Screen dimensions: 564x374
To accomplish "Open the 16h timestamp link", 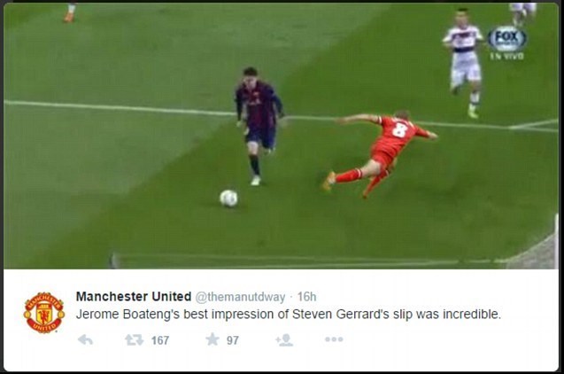I will click(306, 297).
